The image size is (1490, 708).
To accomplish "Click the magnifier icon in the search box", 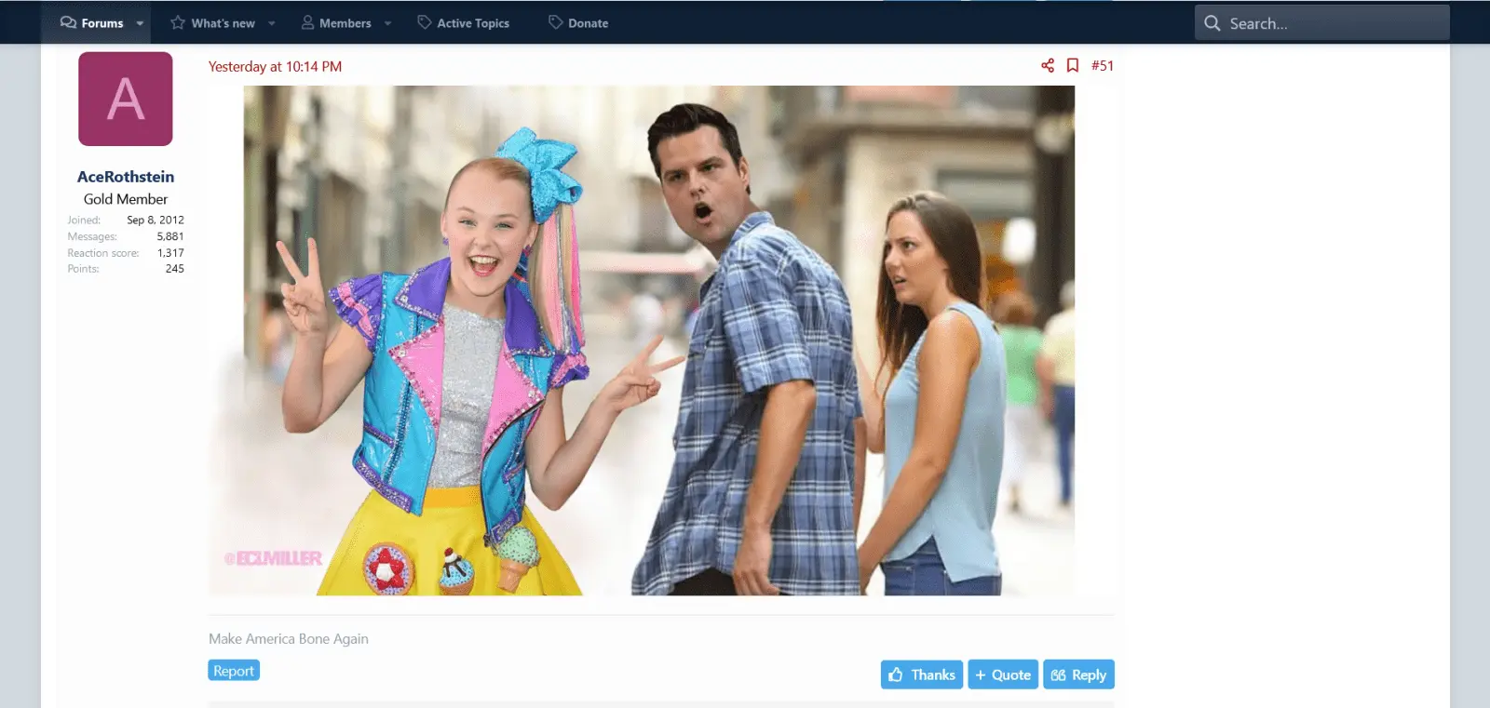I will click(1212, 23).
